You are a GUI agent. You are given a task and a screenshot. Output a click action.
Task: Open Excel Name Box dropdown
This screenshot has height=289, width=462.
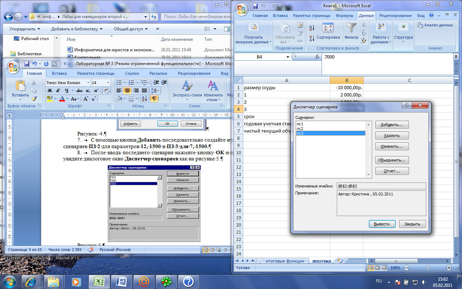click(288, 57)
